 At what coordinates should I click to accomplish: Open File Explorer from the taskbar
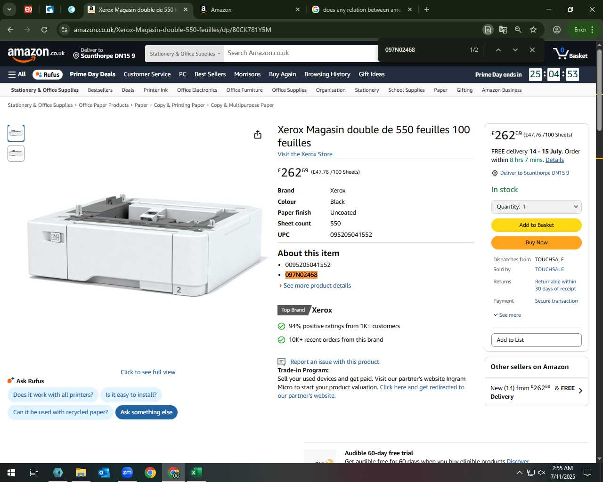click(x=81, y=473)
